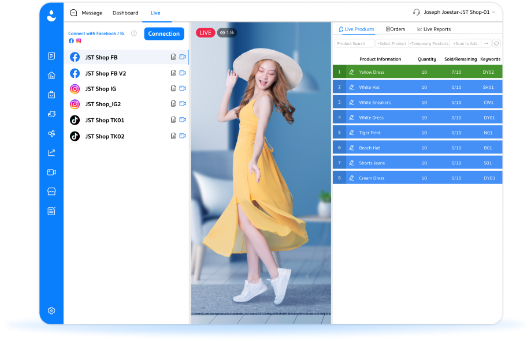The width and height of the screenshot is (531, 341).
Task: Edit the Tiger Print pencil icon
Action: [x=352, y=133]
